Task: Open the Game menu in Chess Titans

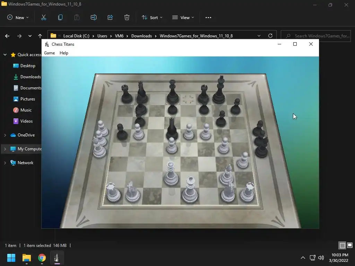Action: [x=49, y=53]
